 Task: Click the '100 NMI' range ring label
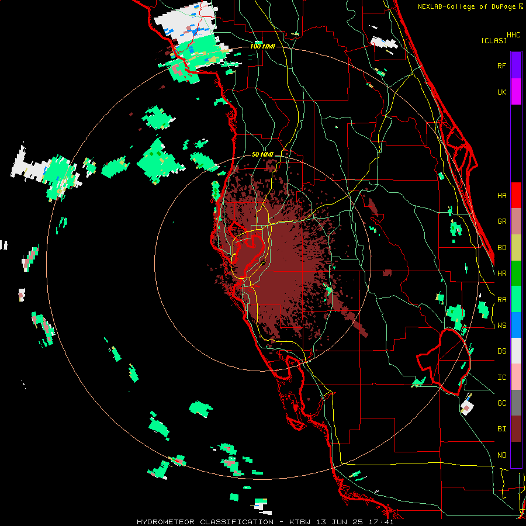pos(262,46)
